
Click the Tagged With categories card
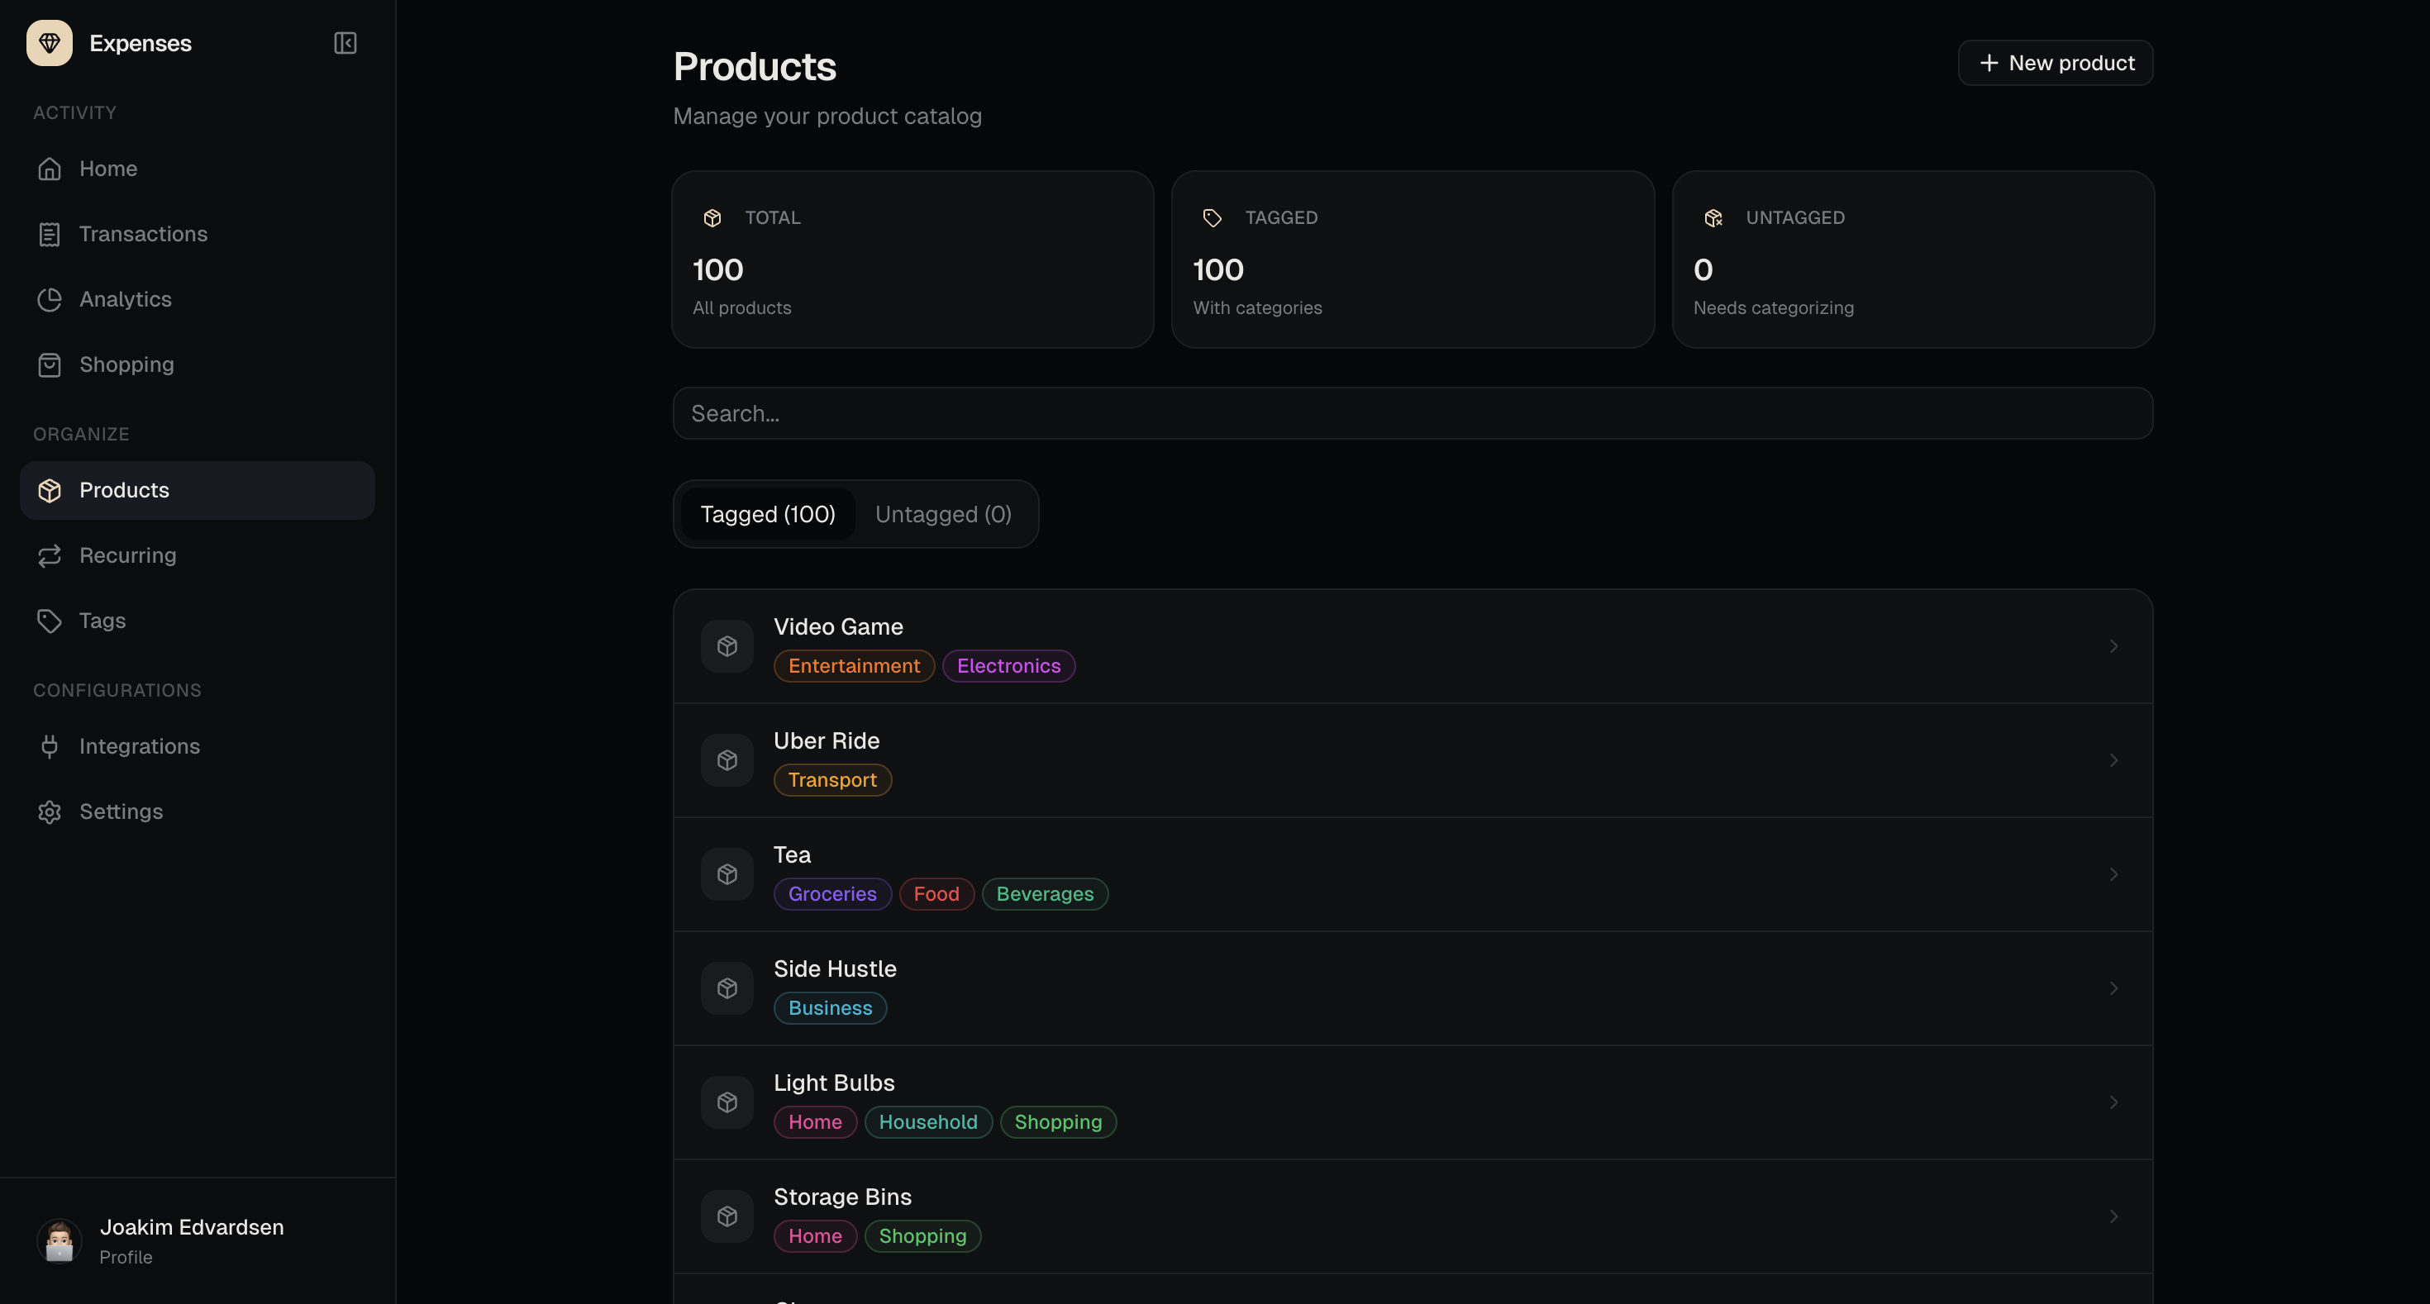coord(1413,259)
